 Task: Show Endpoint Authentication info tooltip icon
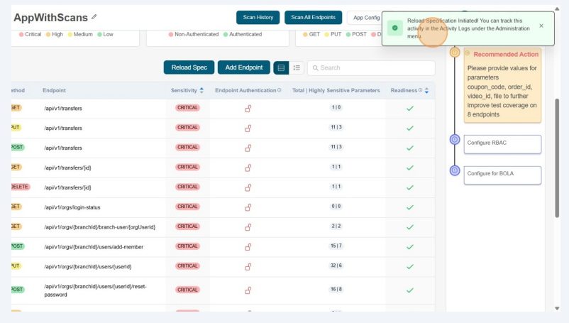pyautogui.click(x=279, y=90)
